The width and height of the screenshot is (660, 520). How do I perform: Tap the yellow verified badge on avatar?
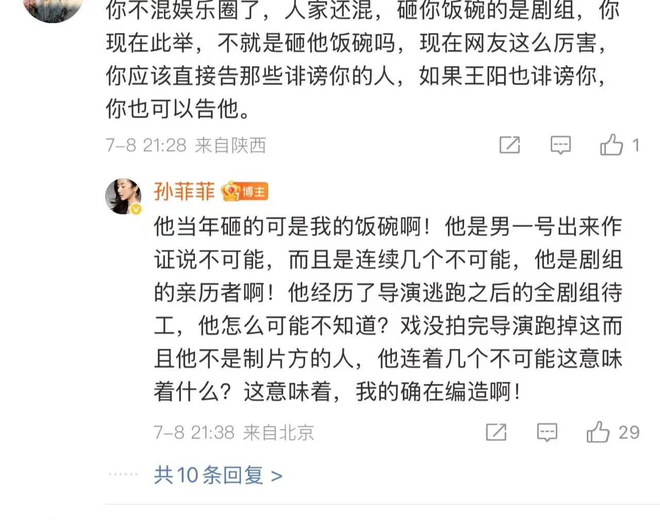(x=136, y=209)
